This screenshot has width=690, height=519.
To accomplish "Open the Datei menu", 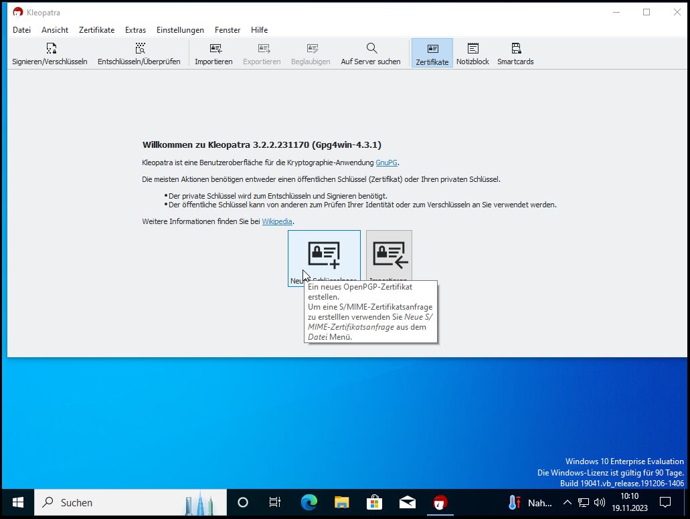I will [x=22, y=30].
